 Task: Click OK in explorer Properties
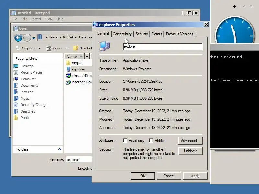pyautogui.click(x=143, y=176)
